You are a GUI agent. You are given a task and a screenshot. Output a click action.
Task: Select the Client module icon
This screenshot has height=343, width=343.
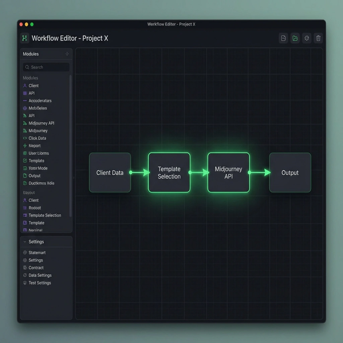[25, 85]
